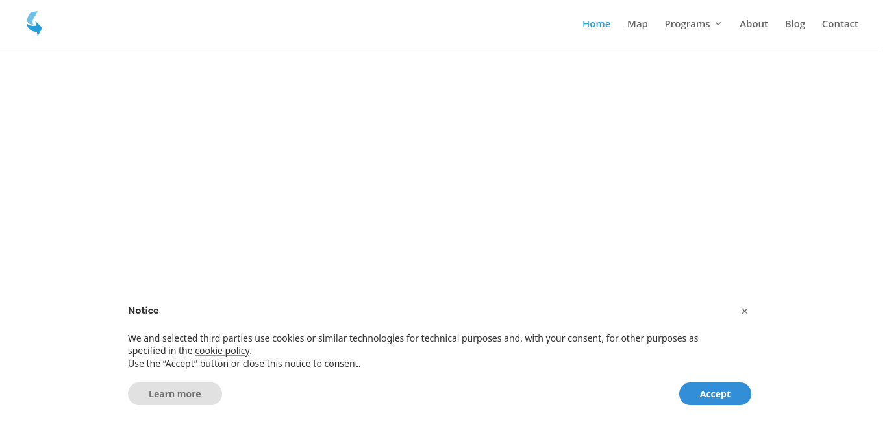The image size is (887, 422).
Task: Click empty header space between logo and Home
Action: [312, 23]
